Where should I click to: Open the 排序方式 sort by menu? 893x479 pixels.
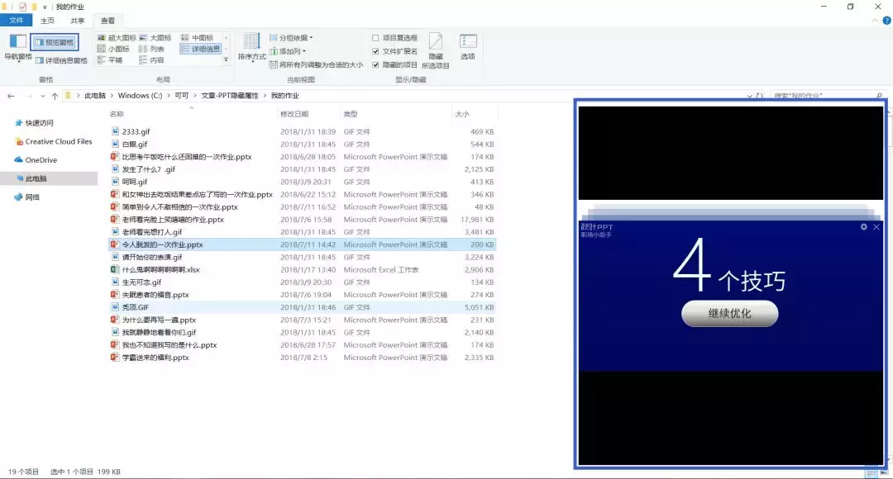251,47
